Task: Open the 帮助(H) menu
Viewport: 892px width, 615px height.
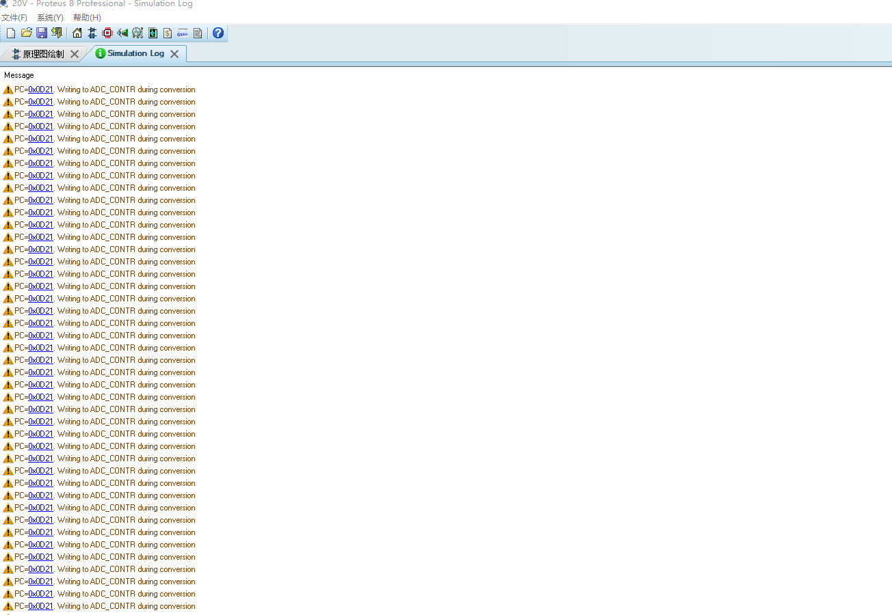Action: [87, 18]
